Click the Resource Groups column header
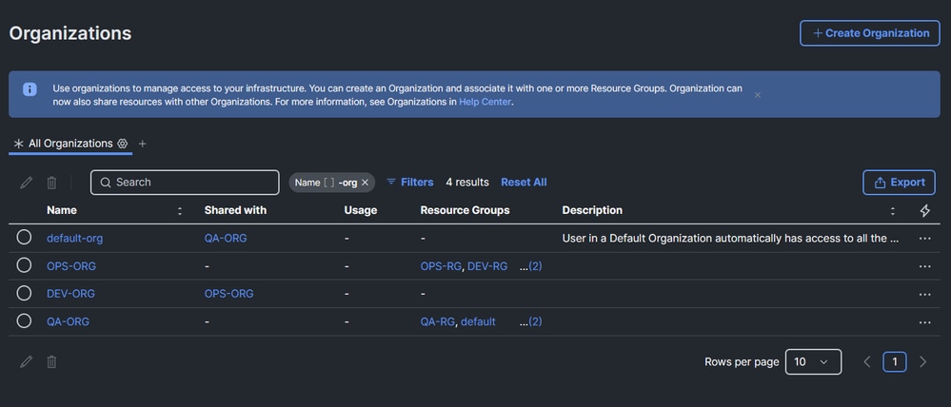The width and height of the screenshot is (951, 407). (x=466, y=210)
